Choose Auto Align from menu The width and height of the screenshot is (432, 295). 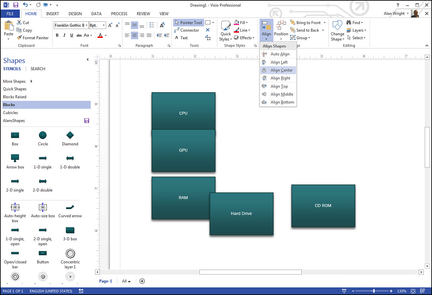click(x=278, y=54)
